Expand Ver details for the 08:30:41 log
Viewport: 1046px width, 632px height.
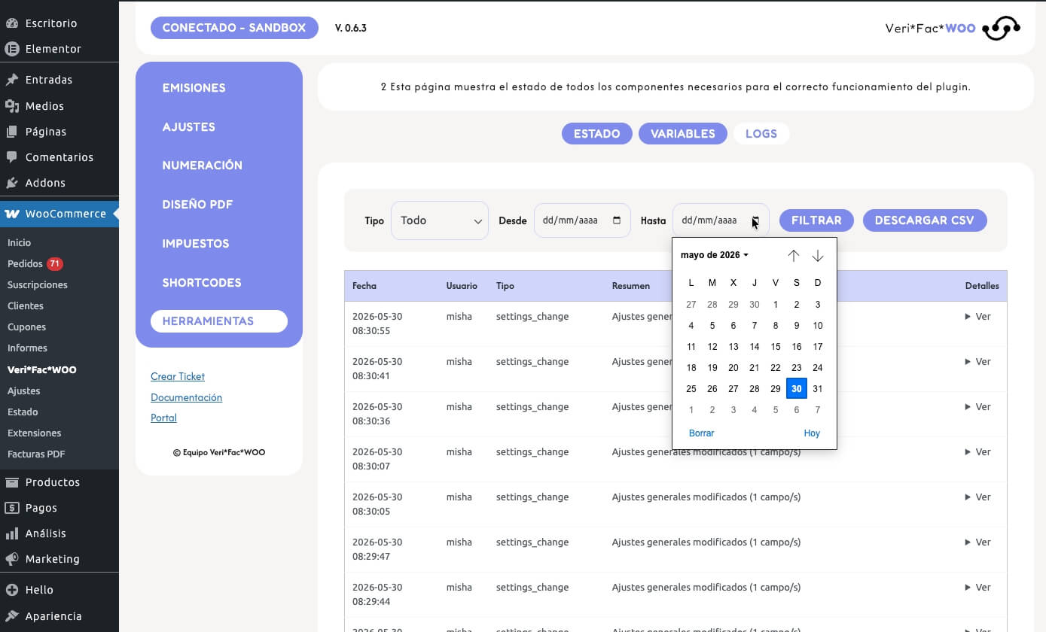click(x=977, y=362)
